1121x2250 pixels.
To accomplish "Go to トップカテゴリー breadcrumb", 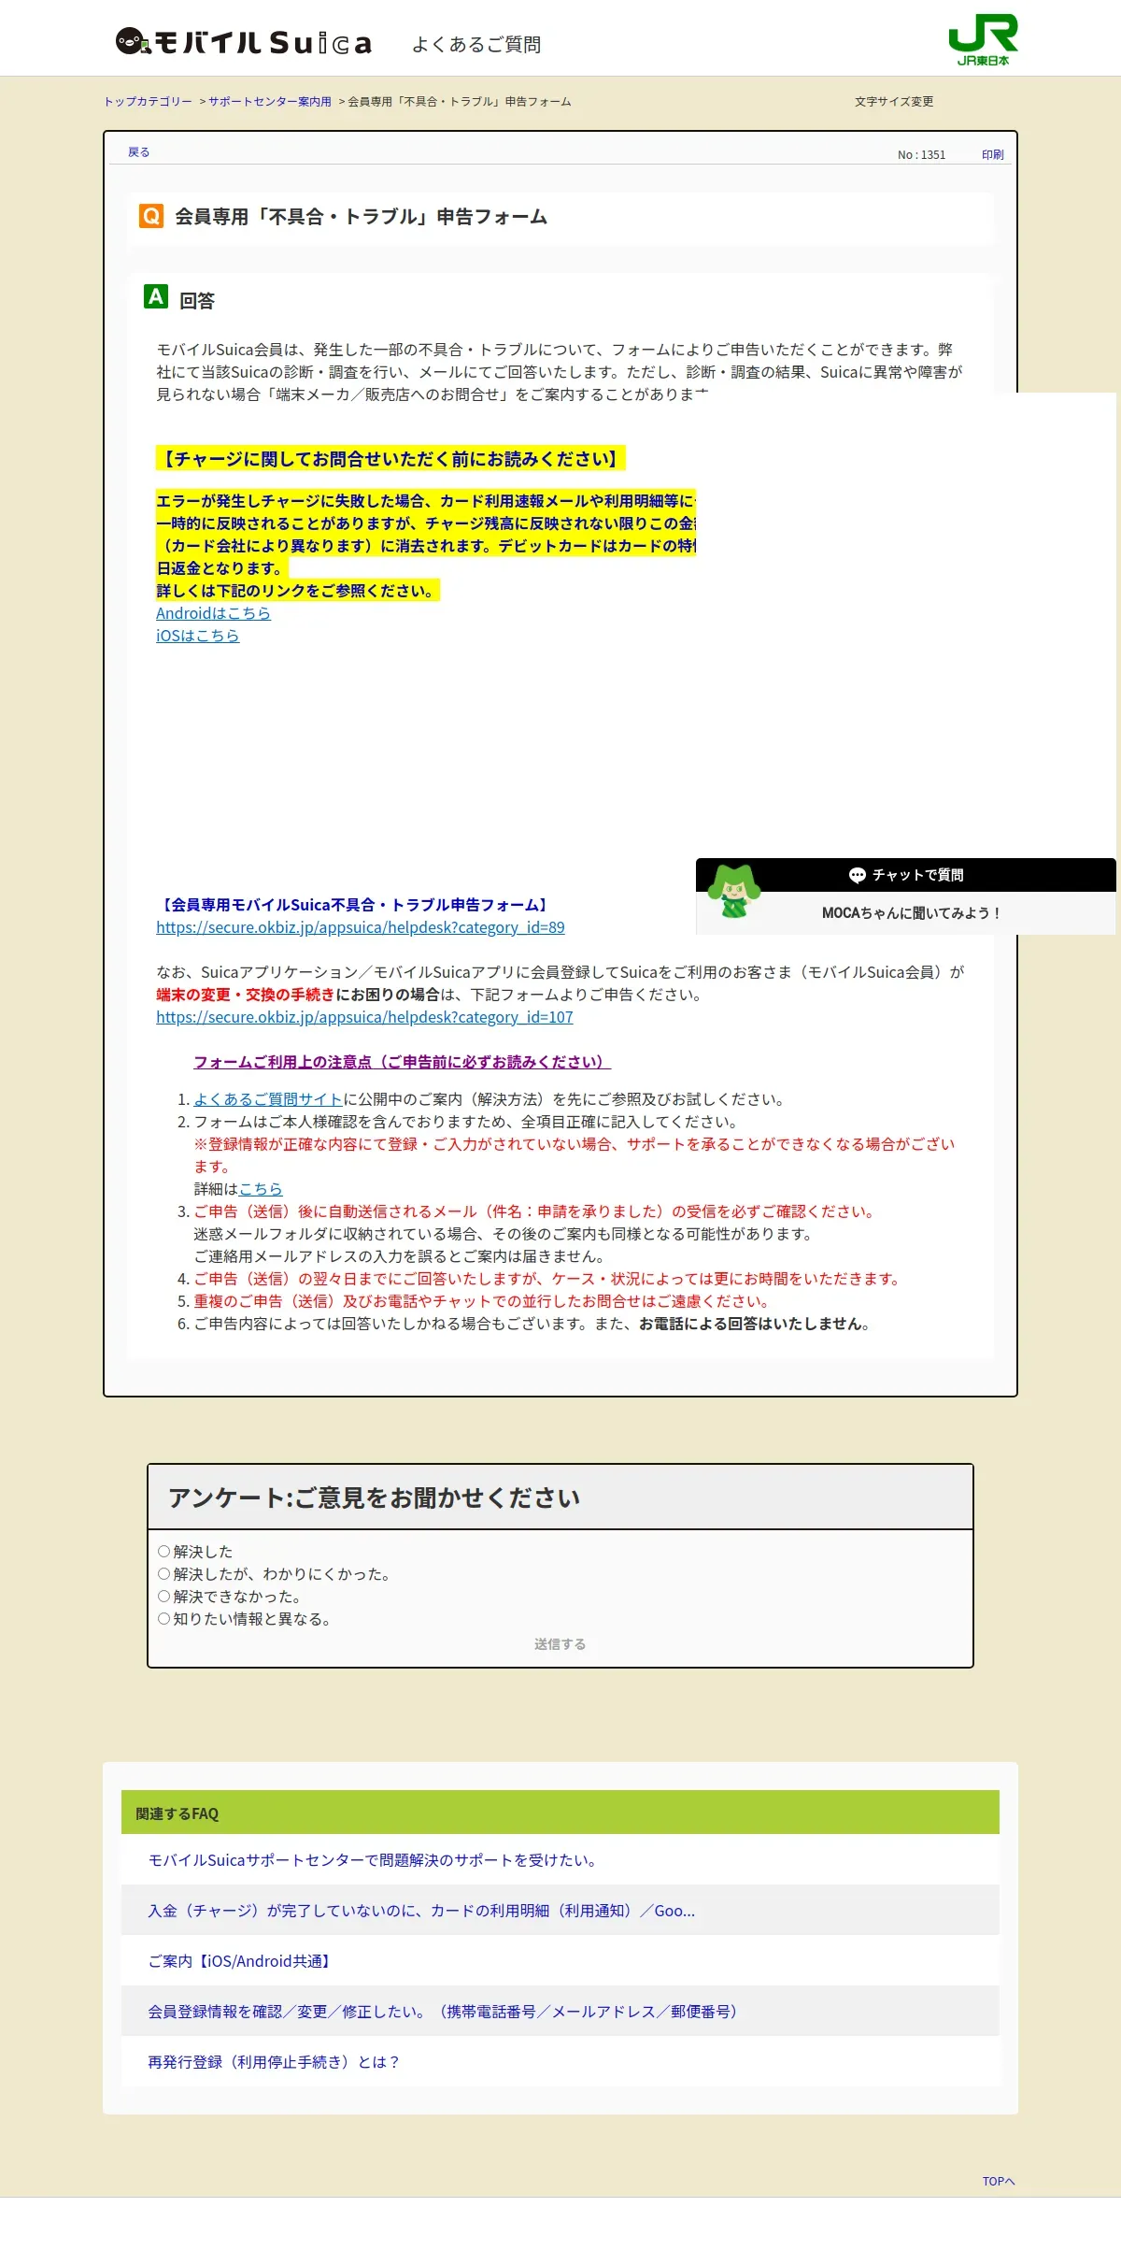I will click(x=148, y=102).
